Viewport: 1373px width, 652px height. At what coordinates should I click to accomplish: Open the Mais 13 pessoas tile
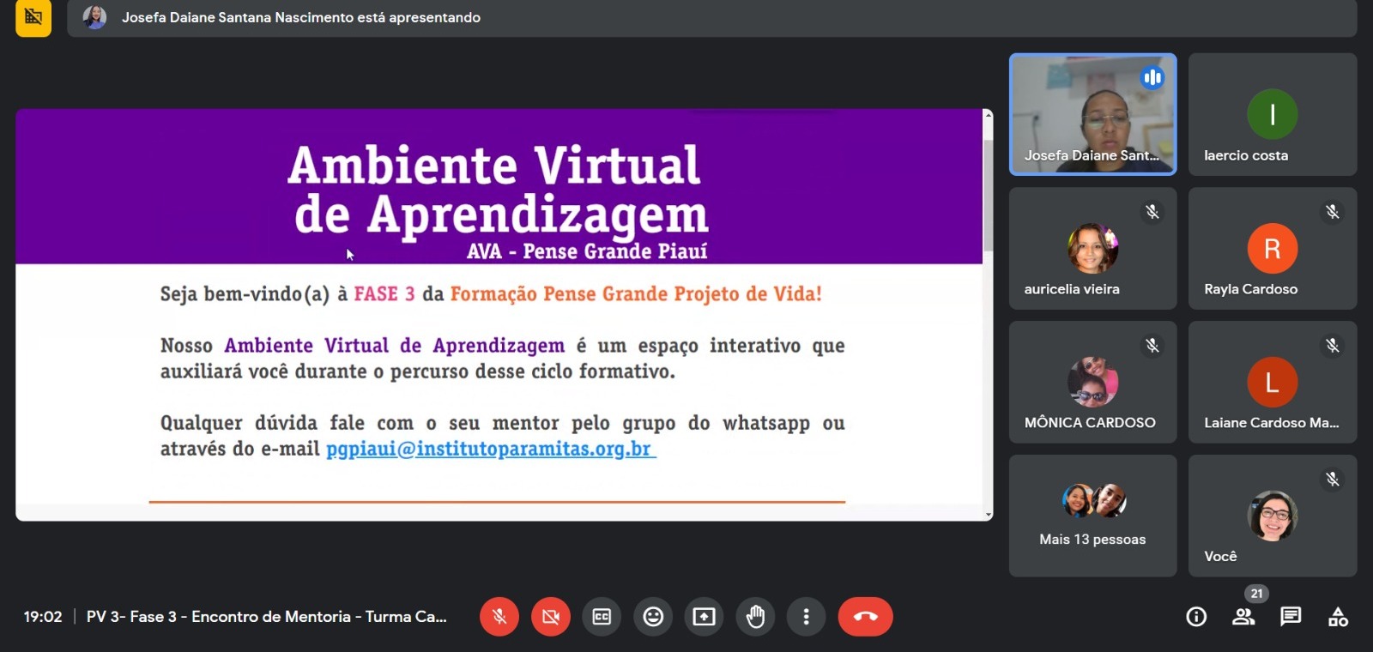tap(1092, 516)
